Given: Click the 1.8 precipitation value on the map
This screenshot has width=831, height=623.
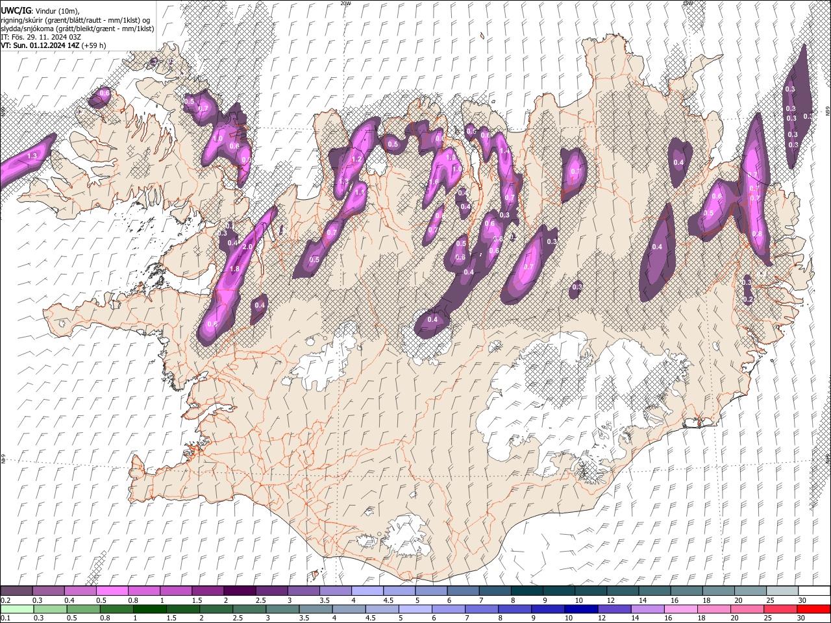Looking at the screenshot, I should point(234,269).
